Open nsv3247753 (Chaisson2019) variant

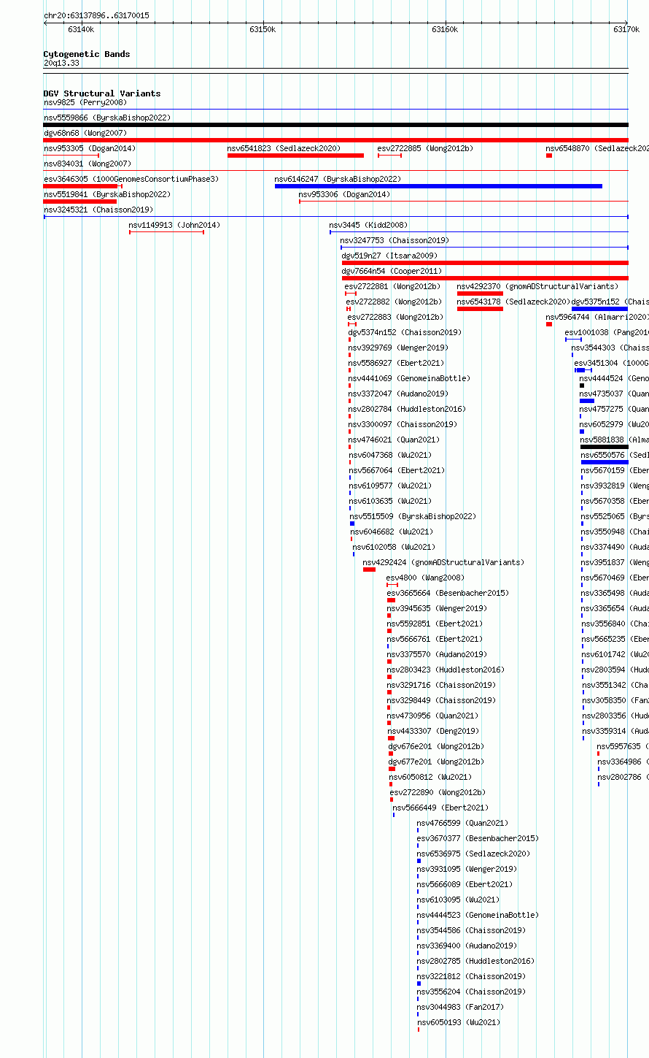pos(395,240)
